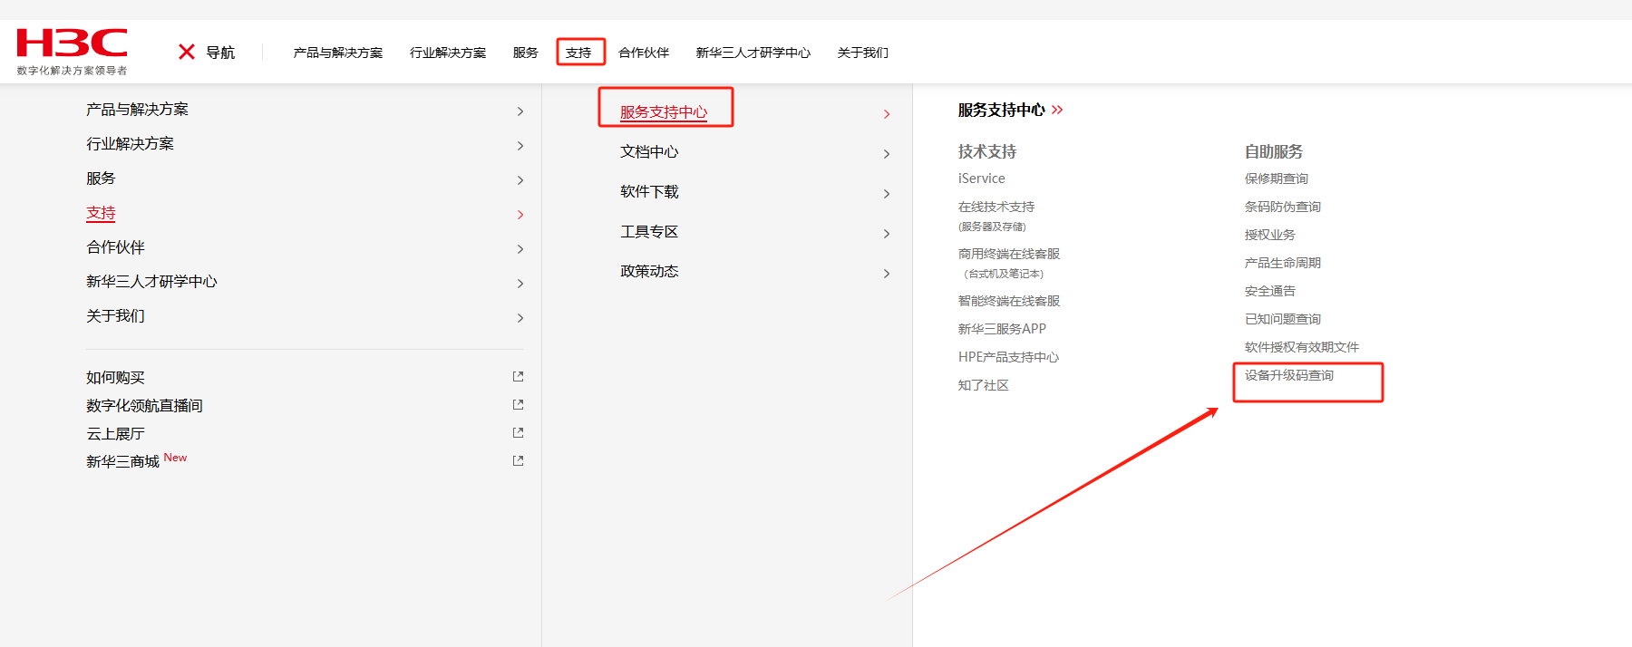Image resolution: width=1632 pixels, height=647 pixels.
Task: Select 关于我们 in left navigation list
Action: coord(115,316)
